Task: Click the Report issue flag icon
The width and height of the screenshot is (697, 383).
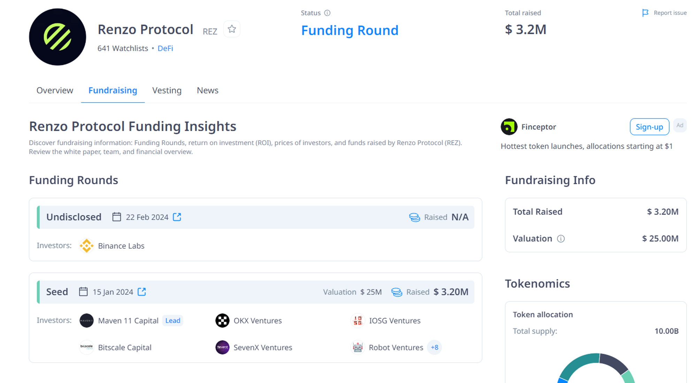Action: pyautogui.click(x=645, y=13)
